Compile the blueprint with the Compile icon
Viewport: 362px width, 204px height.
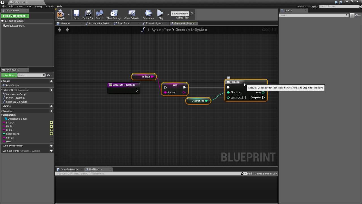[61, 15]
